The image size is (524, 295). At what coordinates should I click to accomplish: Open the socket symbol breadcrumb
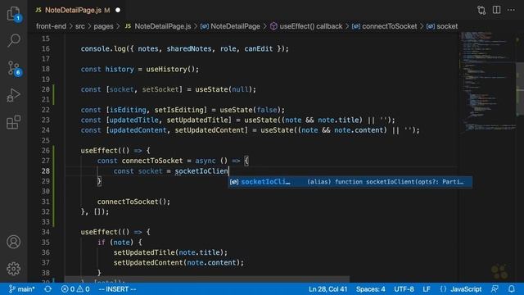(442, 26)
